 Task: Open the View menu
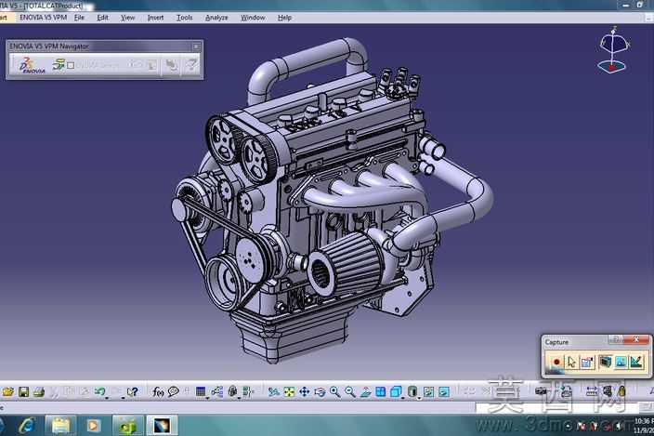point(127,18)
